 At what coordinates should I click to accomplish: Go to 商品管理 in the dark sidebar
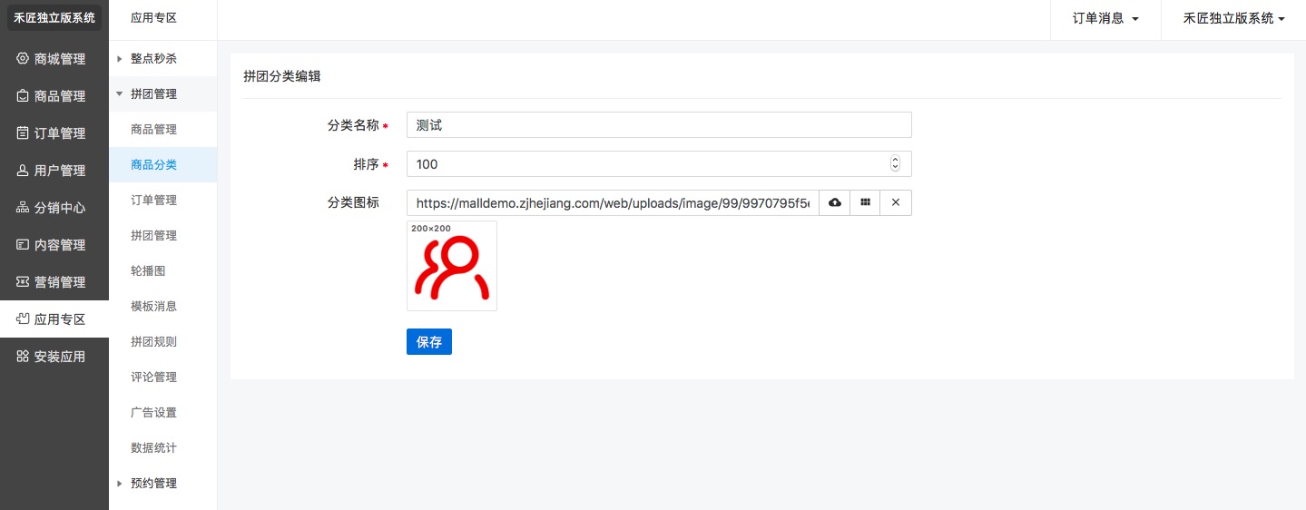point(54,96)
